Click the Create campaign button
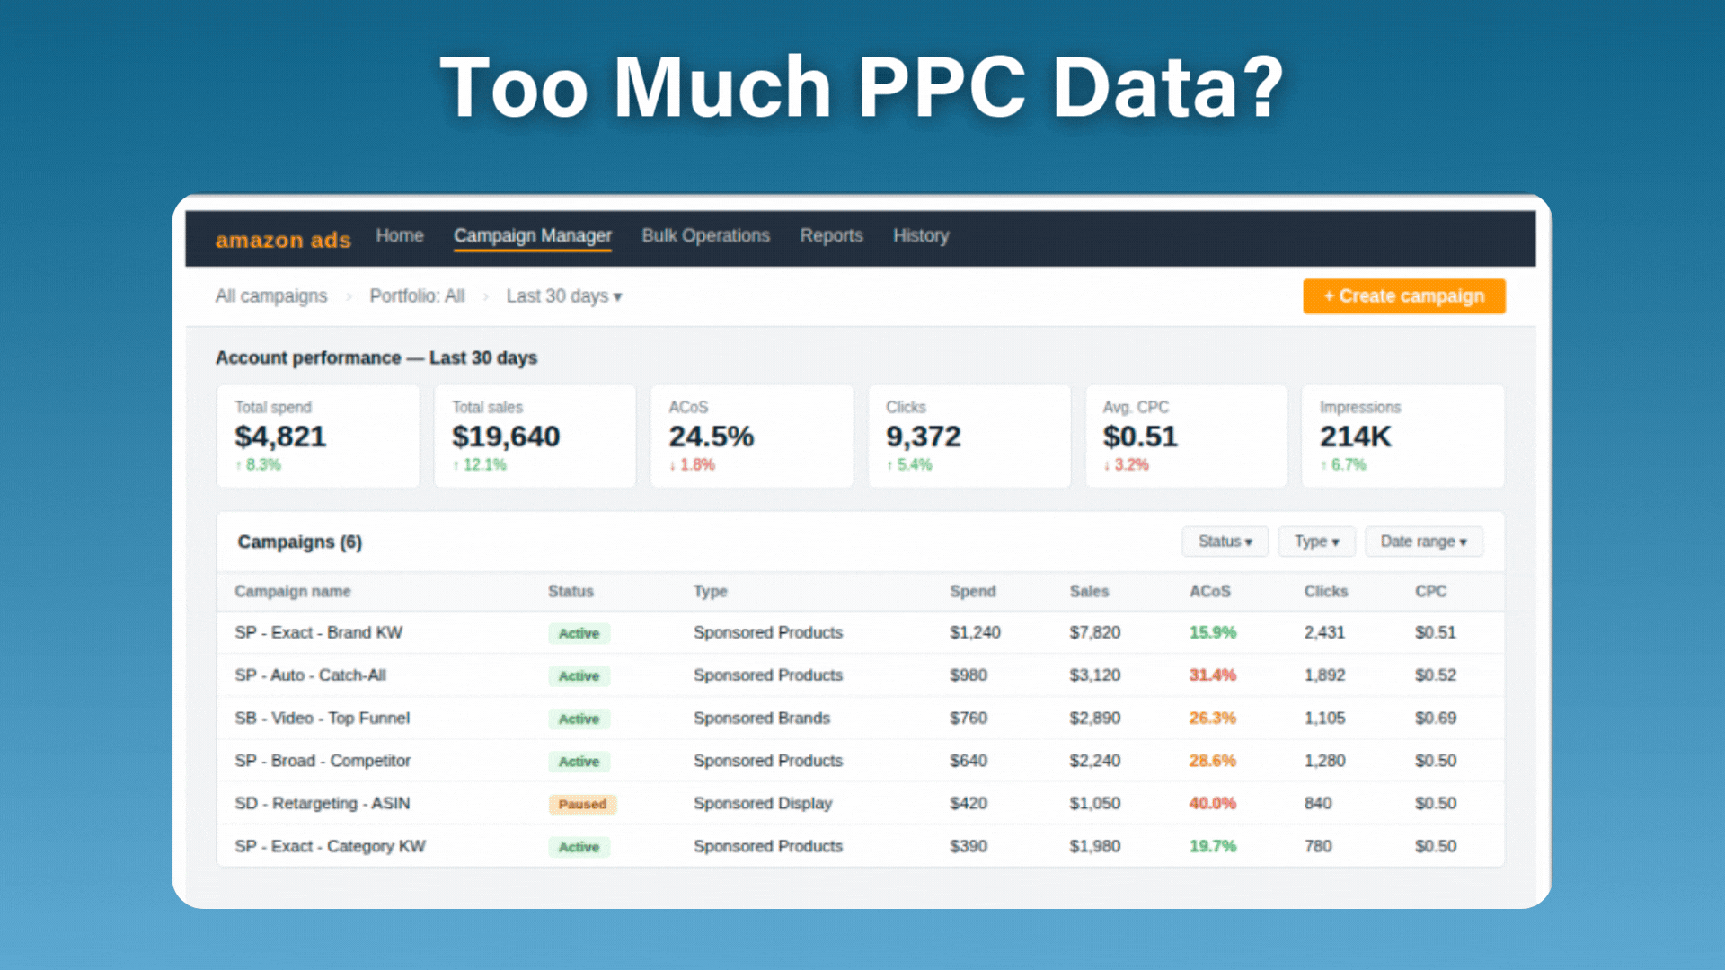This screenshot has width=1725, height=970. pos(1403,296)
